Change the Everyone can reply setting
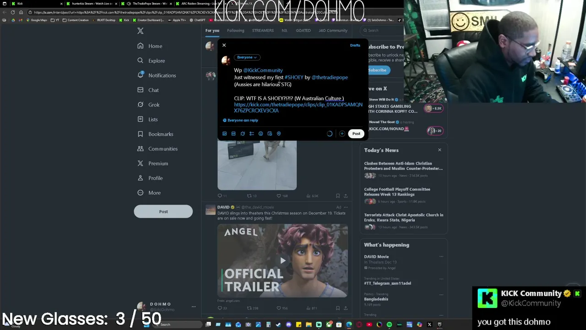The width and height of the screenshot is (586, 330). pyautogui.click(x=240, y=120)
